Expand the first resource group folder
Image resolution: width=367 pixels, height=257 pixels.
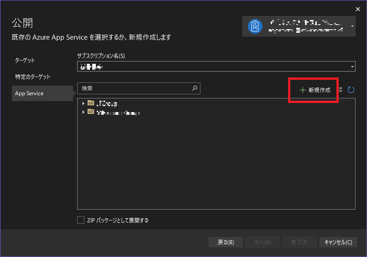[84, 103]
